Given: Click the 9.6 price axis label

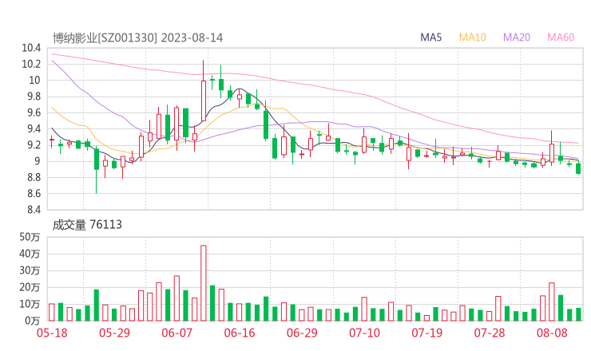Looking at the screenshot, I should [x=34, y=112].
